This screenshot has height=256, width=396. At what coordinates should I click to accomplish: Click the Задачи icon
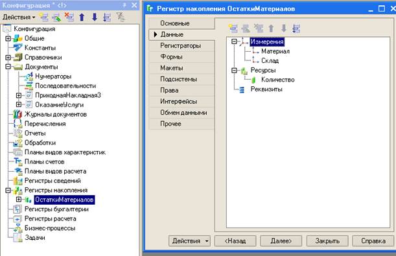point(17,238)
